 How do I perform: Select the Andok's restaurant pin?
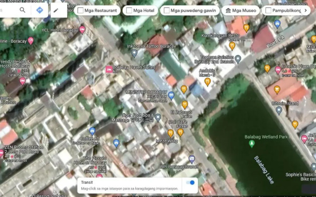click(207, 82)
